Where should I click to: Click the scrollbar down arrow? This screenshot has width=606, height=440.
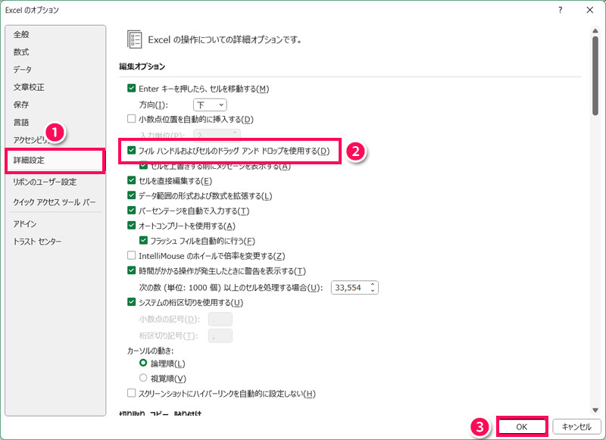point(595,410)
